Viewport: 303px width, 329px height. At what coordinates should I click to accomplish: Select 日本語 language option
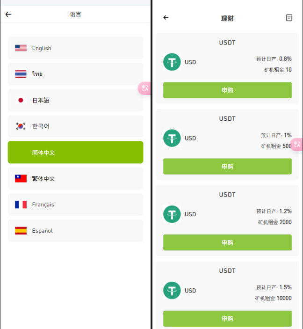tap(75, 100)
